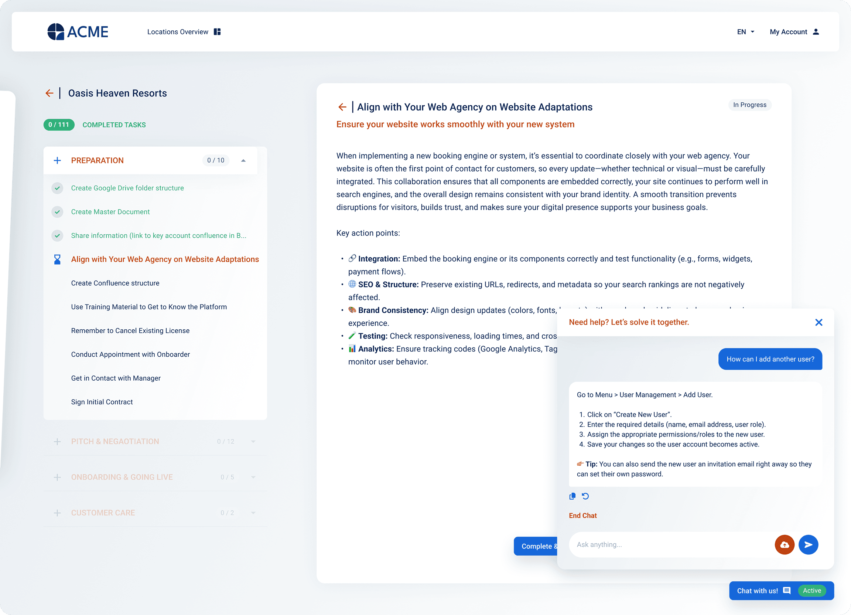Toggle Create Google Drive folder structure checkmark

tap(57, 188)
